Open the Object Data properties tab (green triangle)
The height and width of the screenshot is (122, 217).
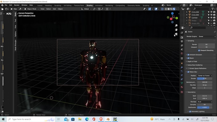click(182, 83)
